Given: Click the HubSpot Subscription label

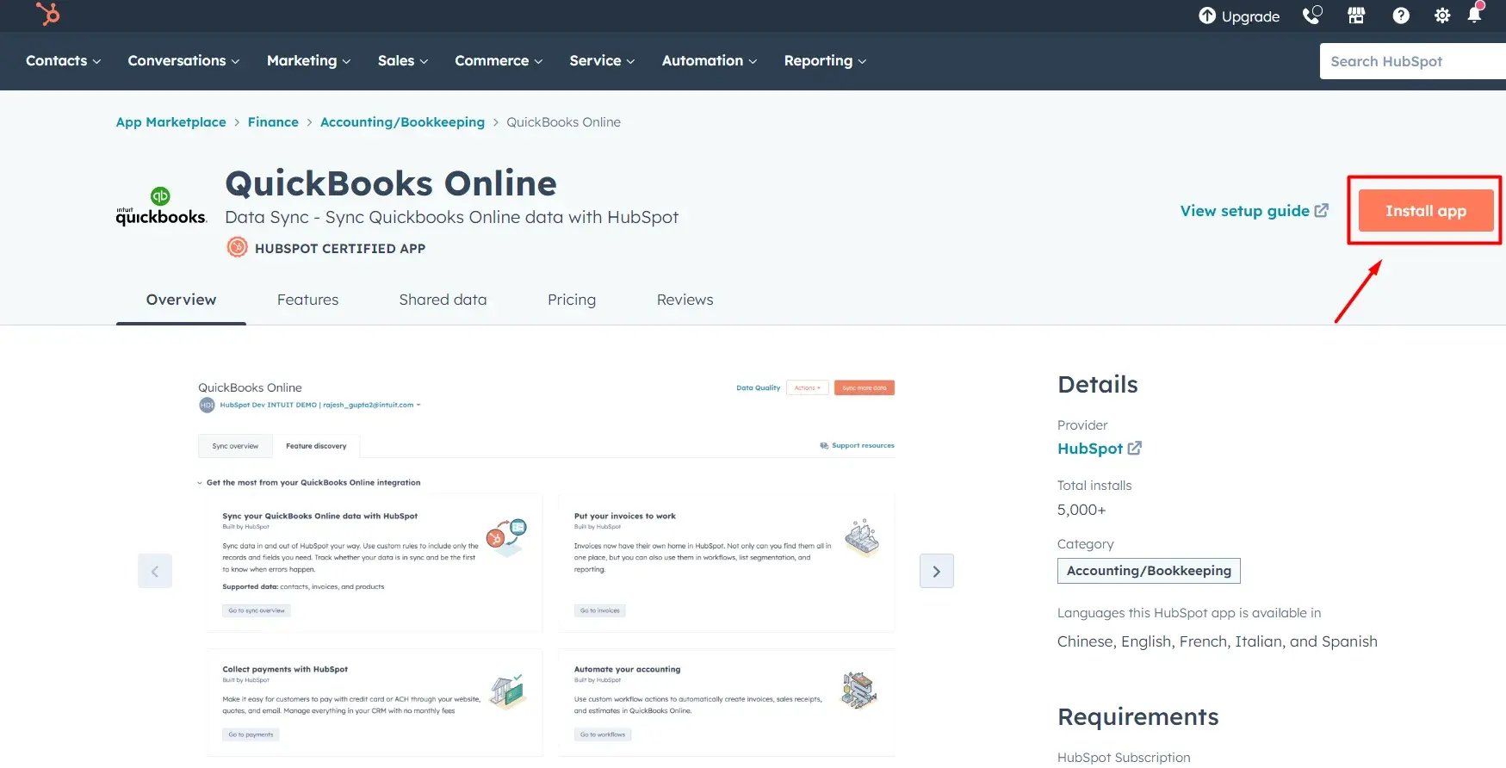Looking at the screenshot, I should coord(1124,758).
